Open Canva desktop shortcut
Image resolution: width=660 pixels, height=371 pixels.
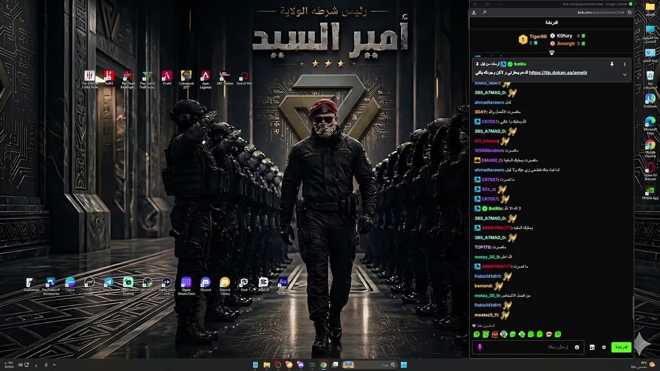pyautogui.click(x=70, y=284)
